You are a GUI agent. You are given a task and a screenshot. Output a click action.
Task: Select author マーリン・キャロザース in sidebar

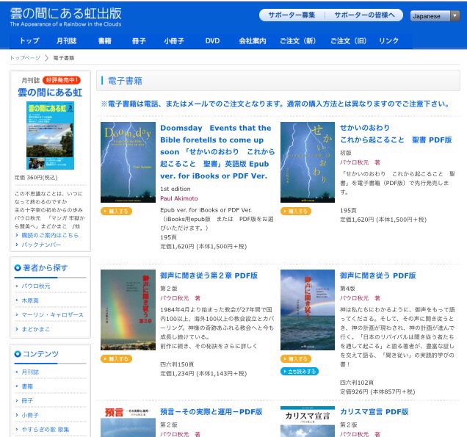pyautogui.click(x=52, y=314)
